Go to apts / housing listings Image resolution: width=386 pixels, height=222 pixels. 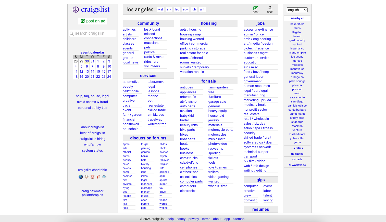tap(191, 30)
